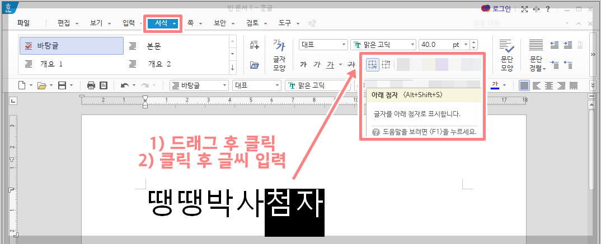Apply the 본문 style
Screen dimensions: 601x244
coord(154,46)
